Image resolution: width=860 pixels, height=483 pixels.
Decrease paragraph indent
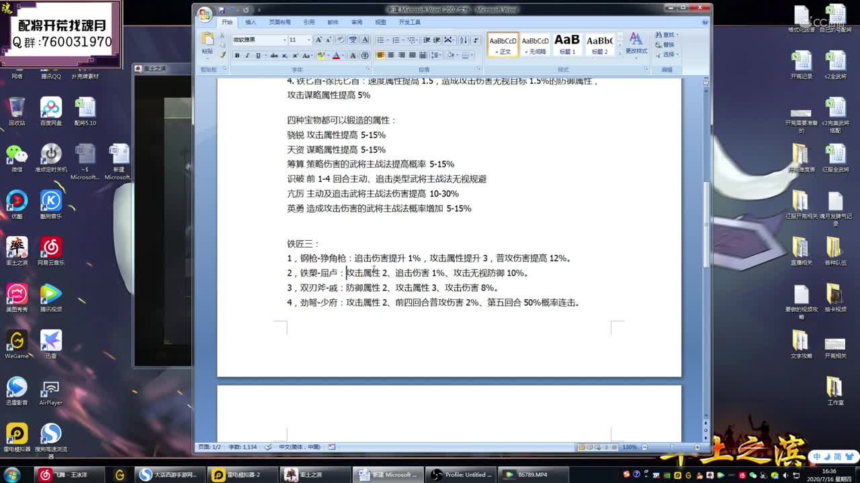[427, 40]
